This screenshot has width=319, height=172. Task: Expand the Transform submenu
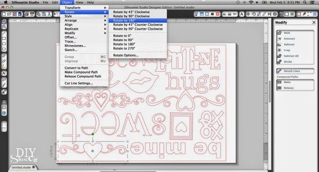pyautogui.click(x=84, y=8)
